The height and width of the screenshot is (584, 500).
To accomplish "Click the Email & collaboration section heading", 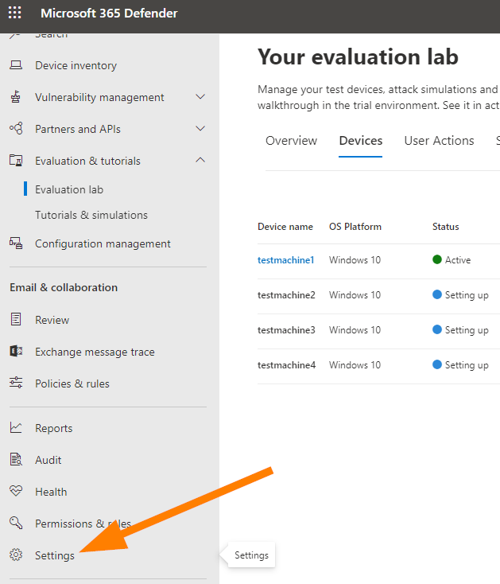I will tap(64, 287).
